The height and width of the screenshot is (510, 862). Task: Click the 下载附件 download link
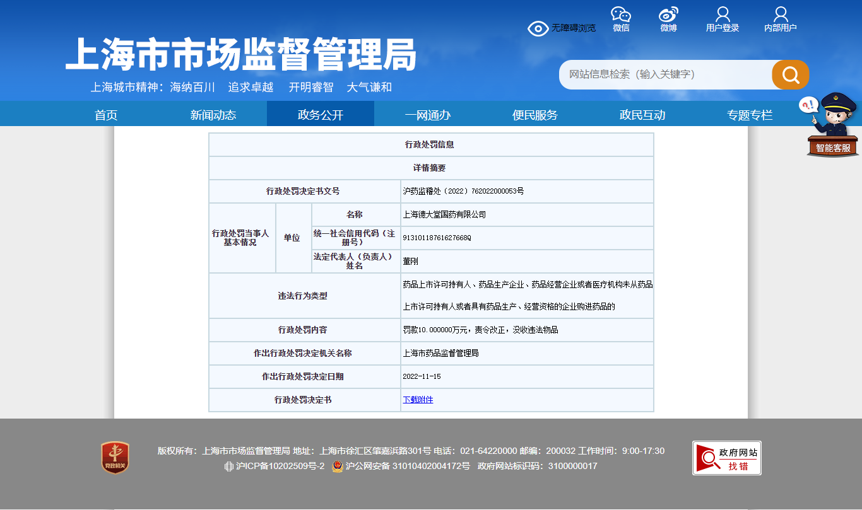click(x=418, y=400)
